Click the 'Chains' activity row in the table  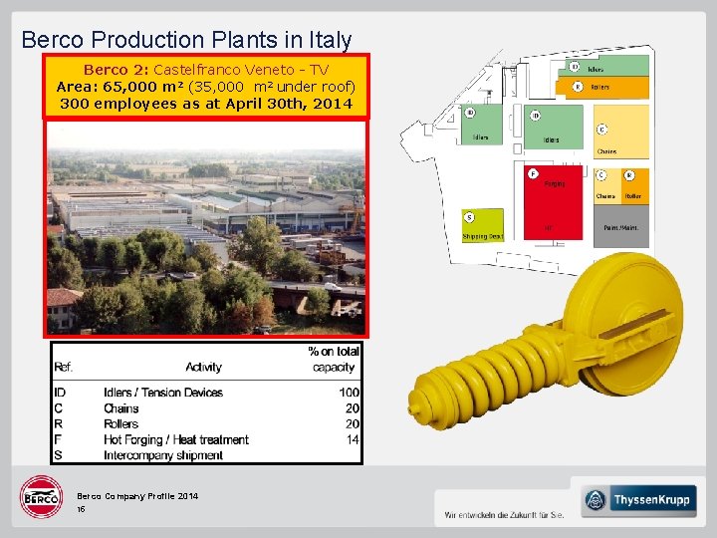(207, 408)
